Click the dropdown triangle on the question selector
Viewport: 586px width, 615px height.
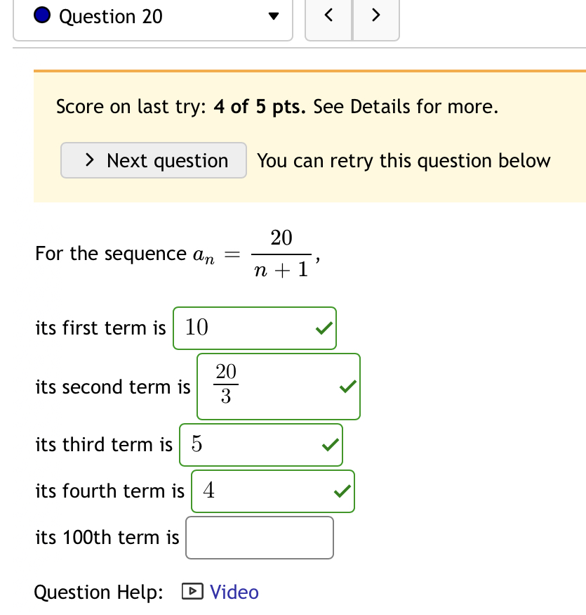pyautogui.click(x=274, y=15)
